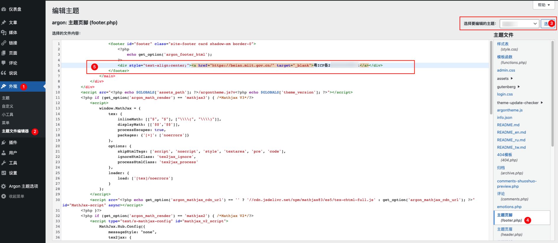Click the wrench icon beside 工具
Image resolution: width=558 pixels, height=243 pixels.
(4, 163)
